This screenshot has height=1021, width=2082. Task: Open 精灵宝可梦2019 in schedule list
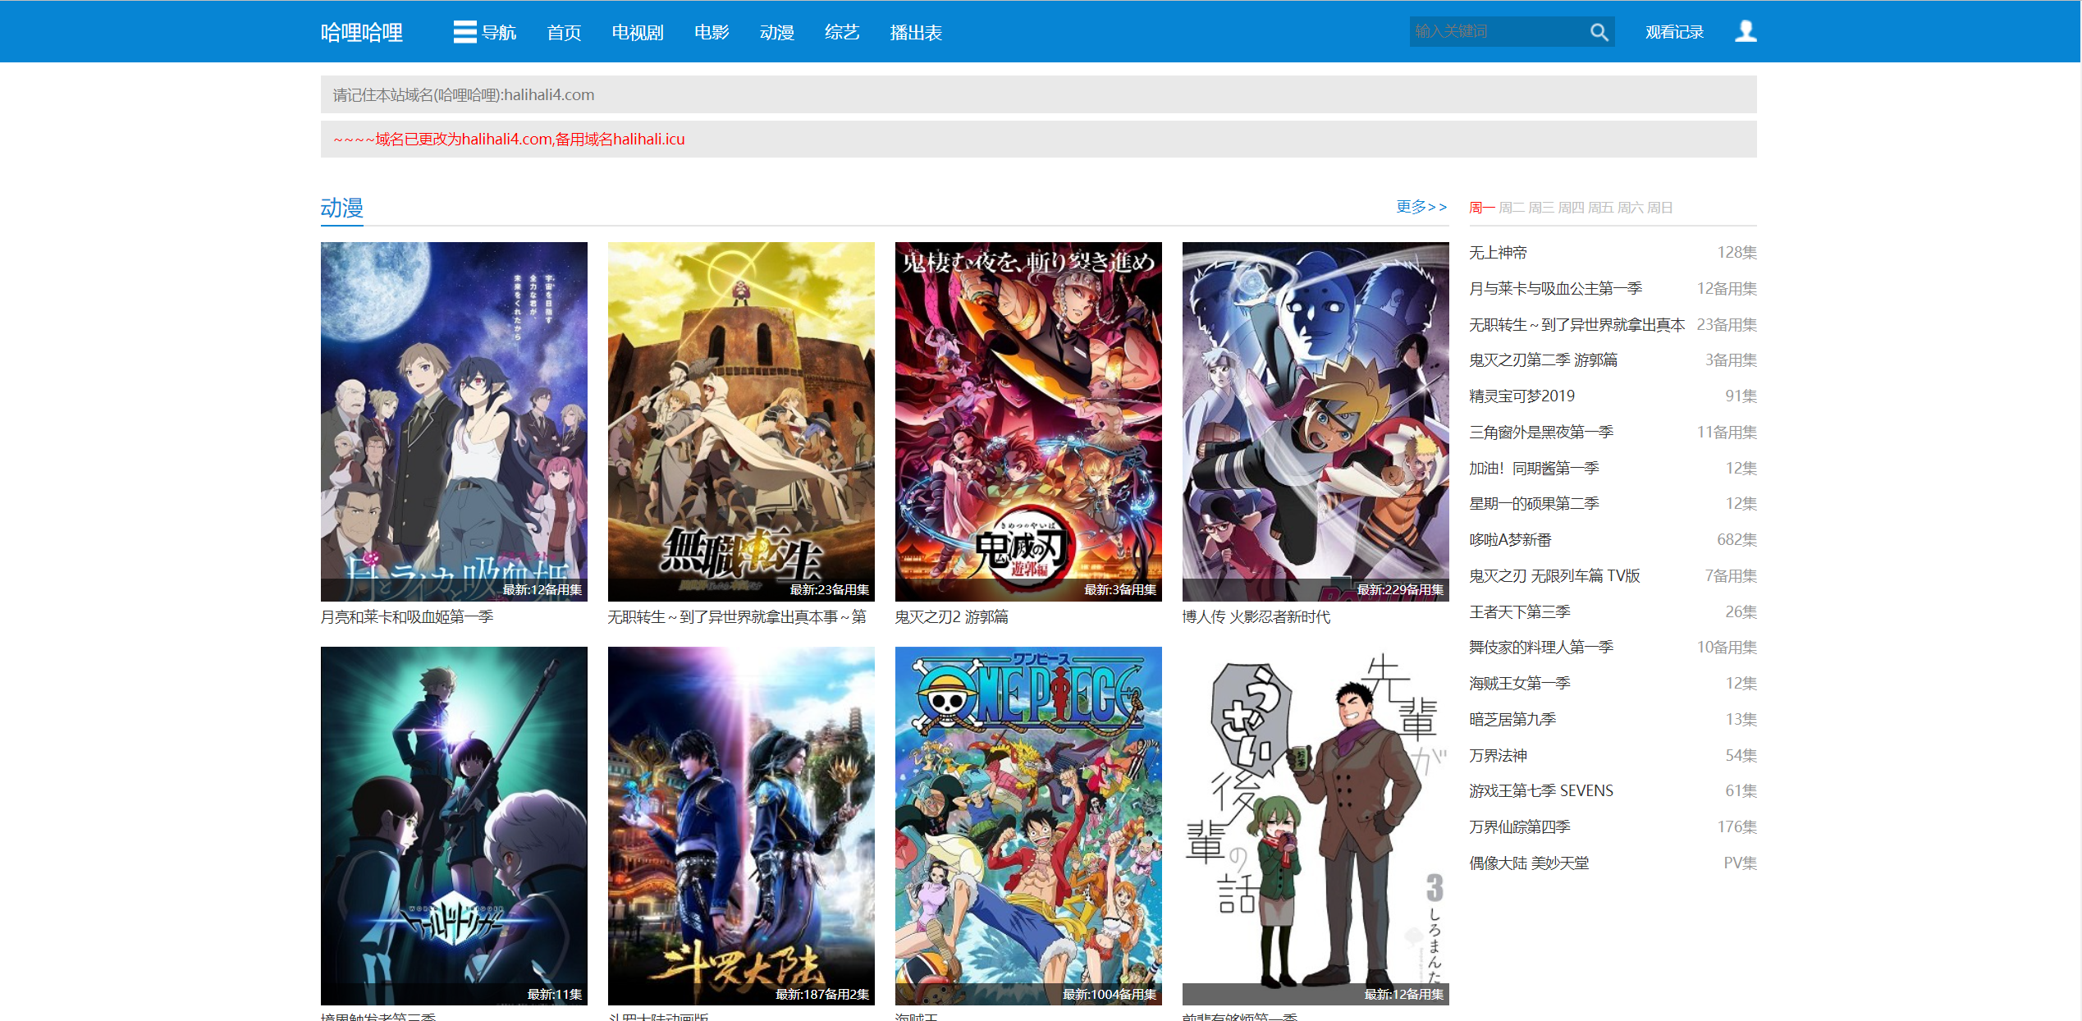click(x=1522, y=396)
